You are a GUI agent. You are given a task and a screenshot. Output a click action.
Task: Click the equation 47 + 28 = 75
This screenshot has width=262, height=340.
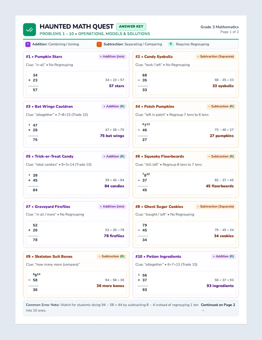pos(115,130)
